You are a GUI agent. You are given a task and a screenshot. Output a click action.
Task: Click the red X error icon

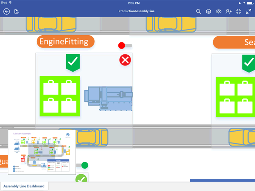pos(125,60)
